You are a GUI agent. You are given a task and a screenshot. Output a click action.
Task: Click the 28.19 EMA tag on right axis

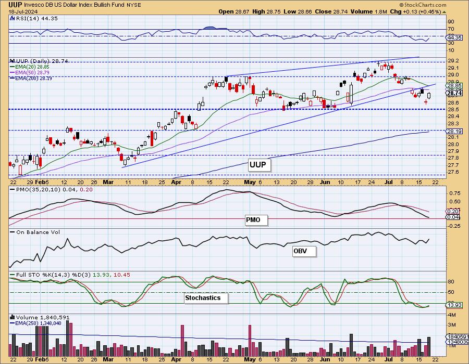pos(454,131)
